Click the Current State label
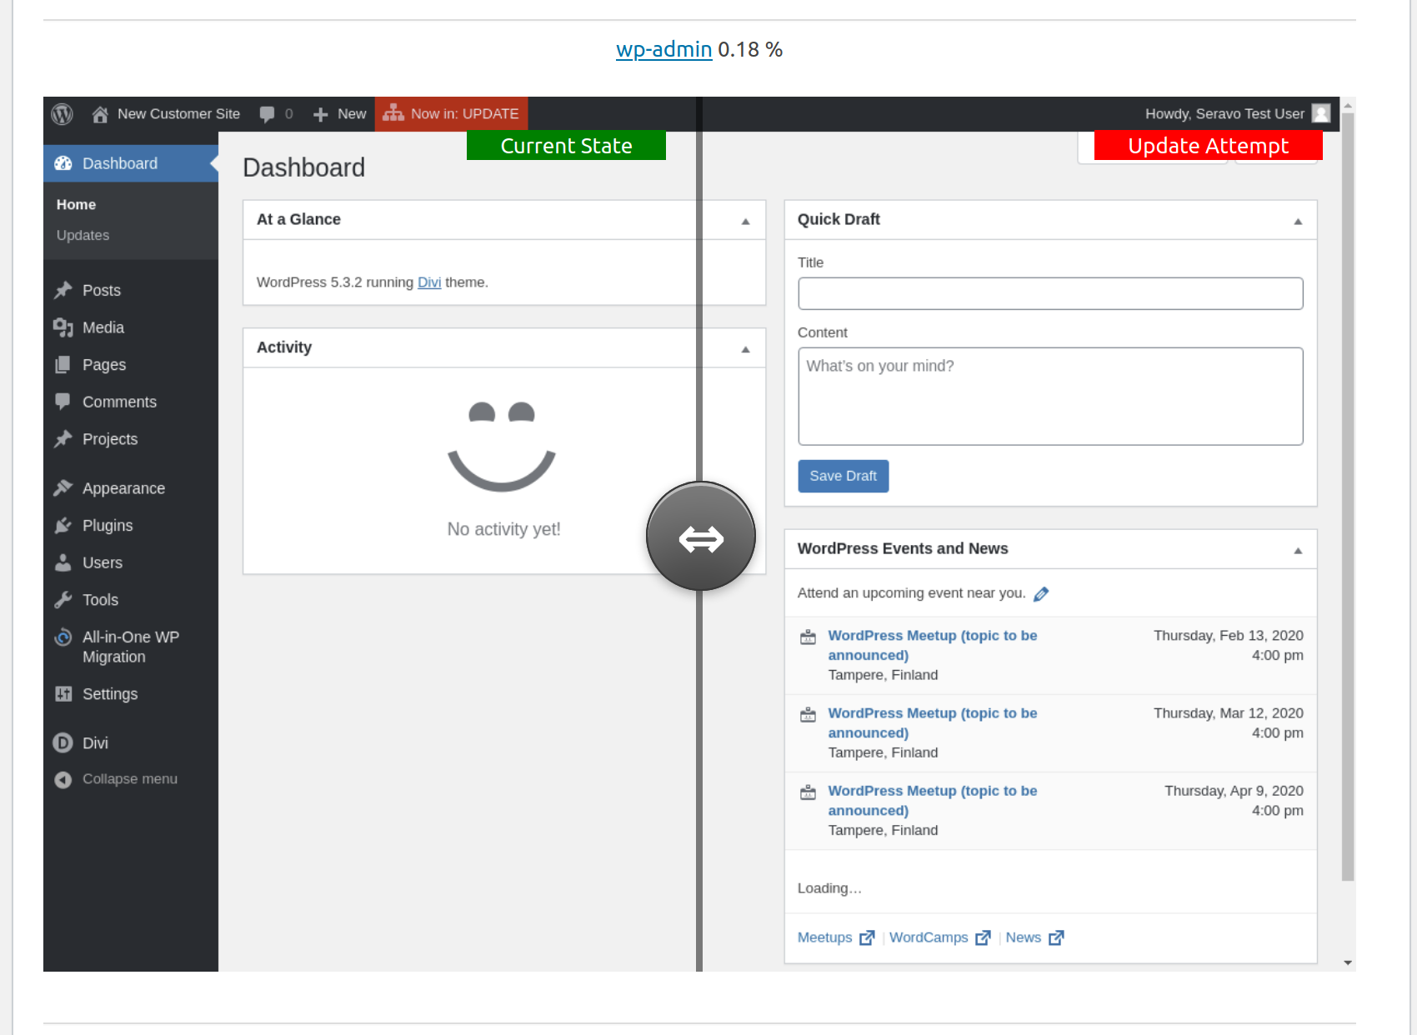This screenshot has width=1417, height=1035. coord(566,145)
